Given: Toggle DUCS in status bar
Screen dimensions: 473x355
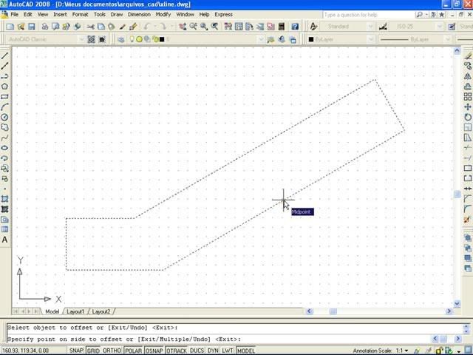Looking at the screenshot, I should (197, 351).
